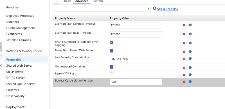Click the JVM_DEFINED value field
The image size is (225, 109).
click(x=136, y=59)
